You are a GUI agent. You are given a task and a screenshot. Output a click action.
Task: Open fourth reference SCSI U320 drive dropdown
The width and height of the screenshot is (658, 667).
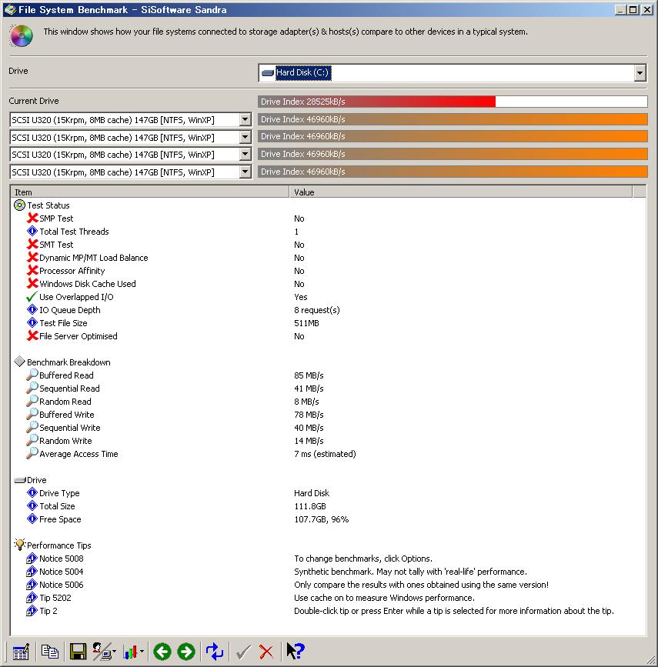(x=245, y=172)
